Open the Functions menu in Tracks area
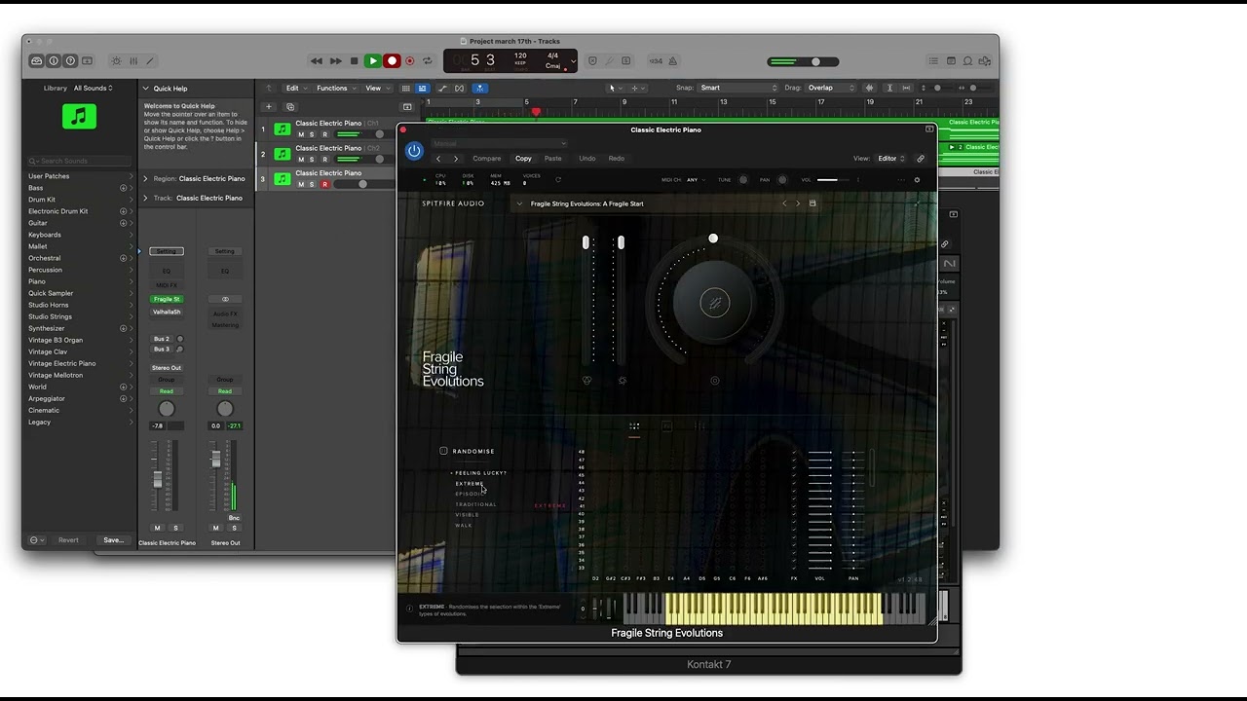This screenshot has width=1247, height=701. pos(335,89)
